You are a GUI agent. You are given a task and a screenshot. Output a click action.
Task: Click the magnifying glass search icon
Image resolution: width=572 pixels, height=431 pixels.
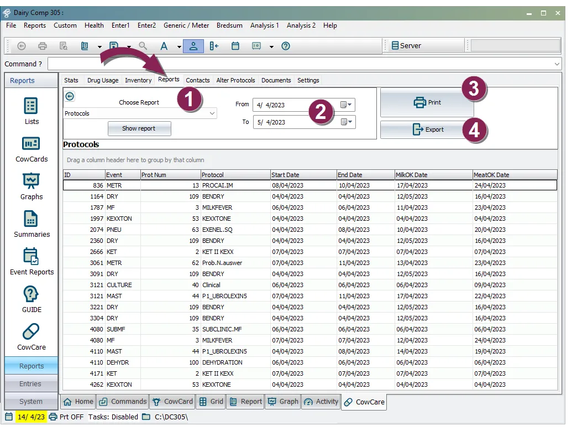click(x=143, y=46)
